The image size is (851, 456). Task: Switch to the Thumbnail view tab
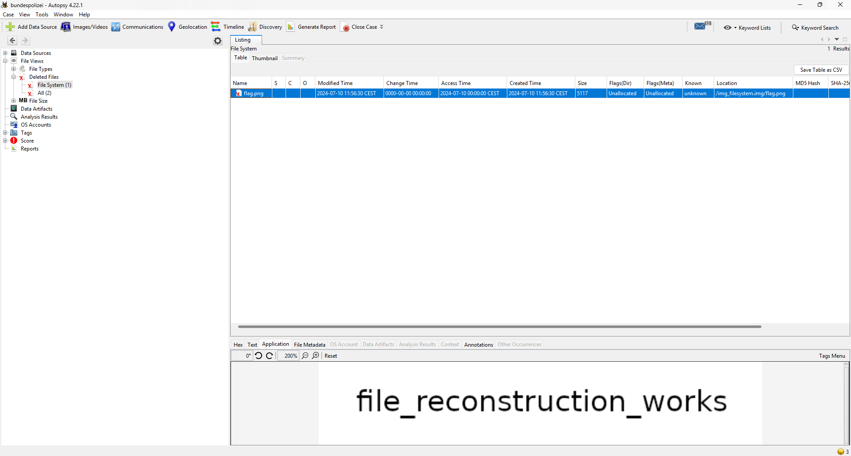tap(264, 58)
